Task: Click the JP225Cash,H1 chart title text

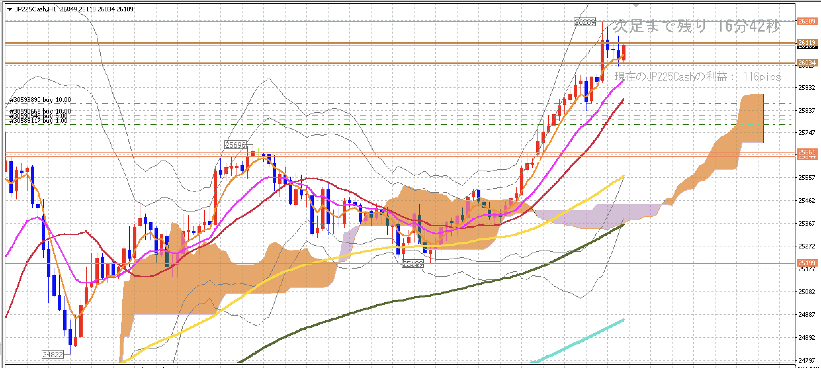Action: click(36, 9)
